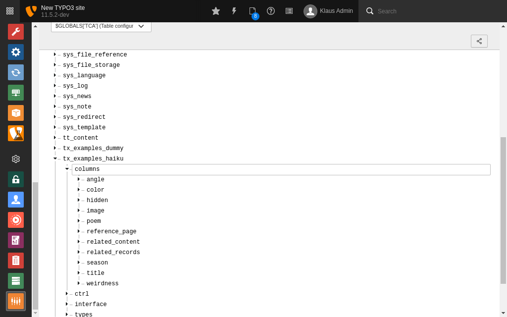Open the $GLOBALS['TCA'] configuration dropdown

point(101,26)
